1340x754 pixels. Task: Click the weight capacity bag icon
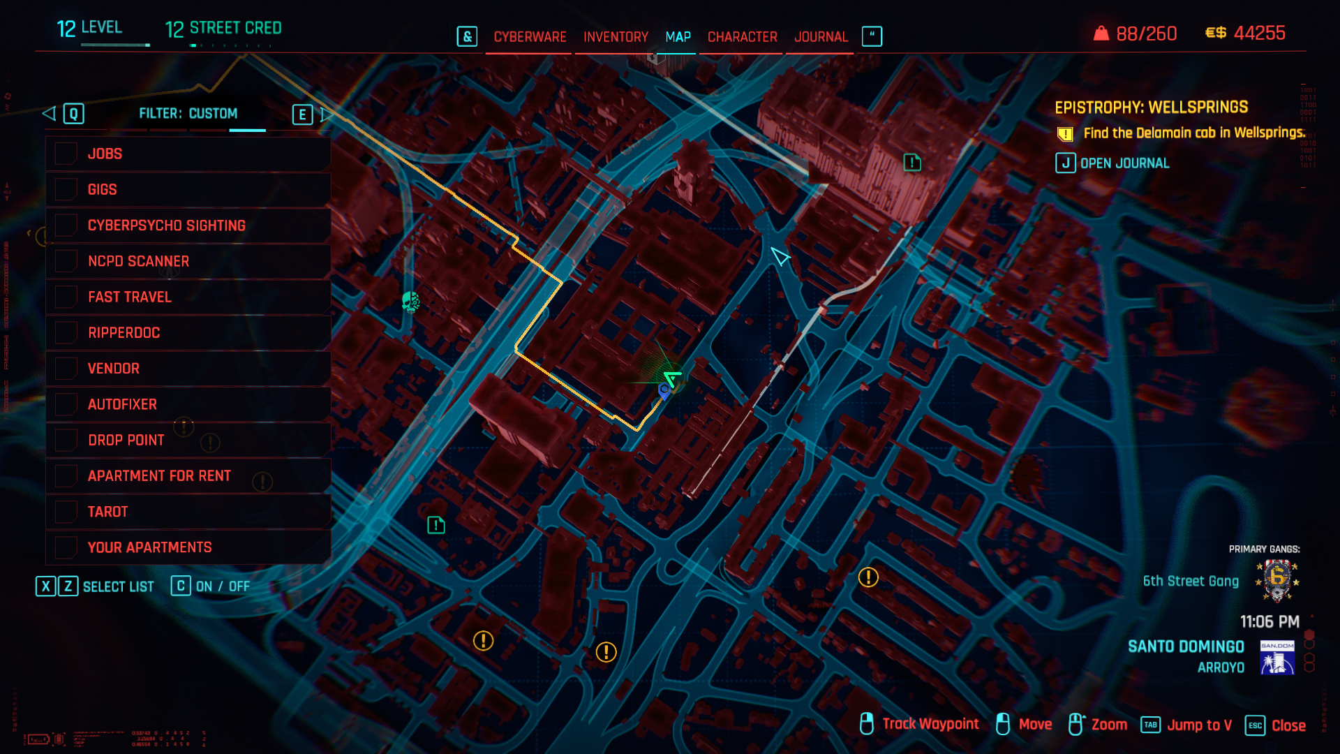1101,34
